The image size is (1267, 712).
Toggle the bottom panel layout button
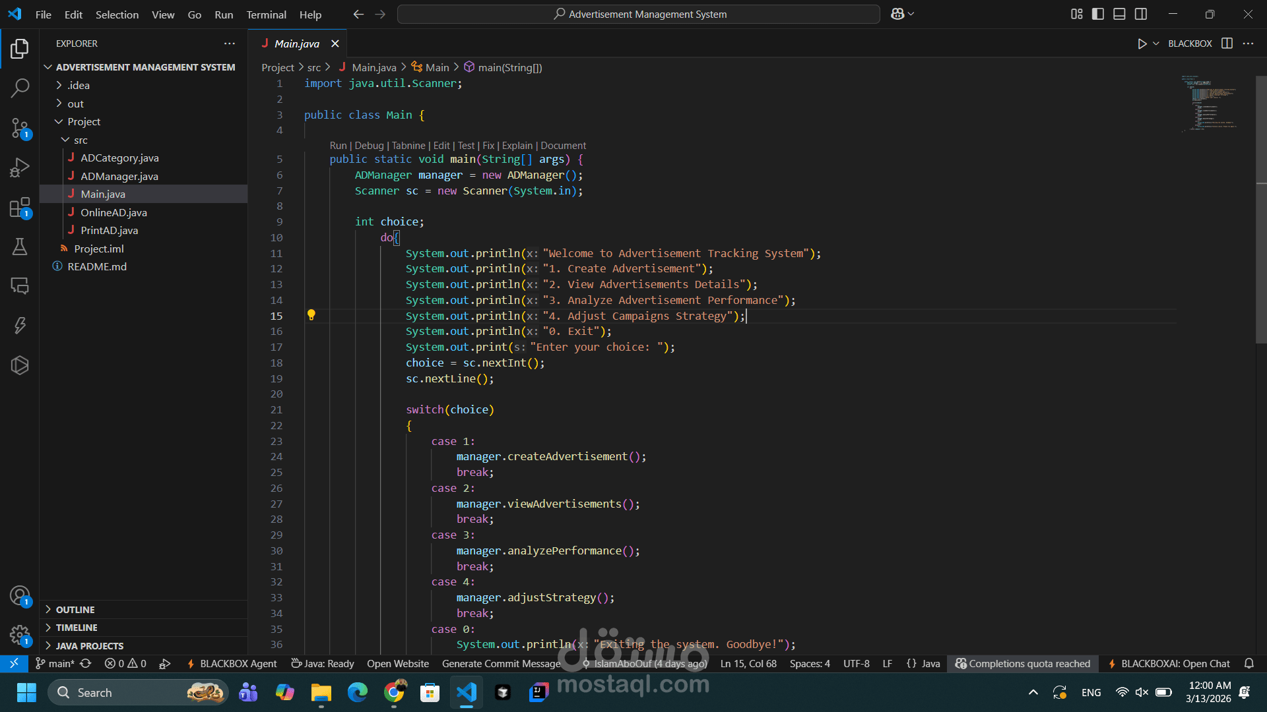click(1119, 14)
